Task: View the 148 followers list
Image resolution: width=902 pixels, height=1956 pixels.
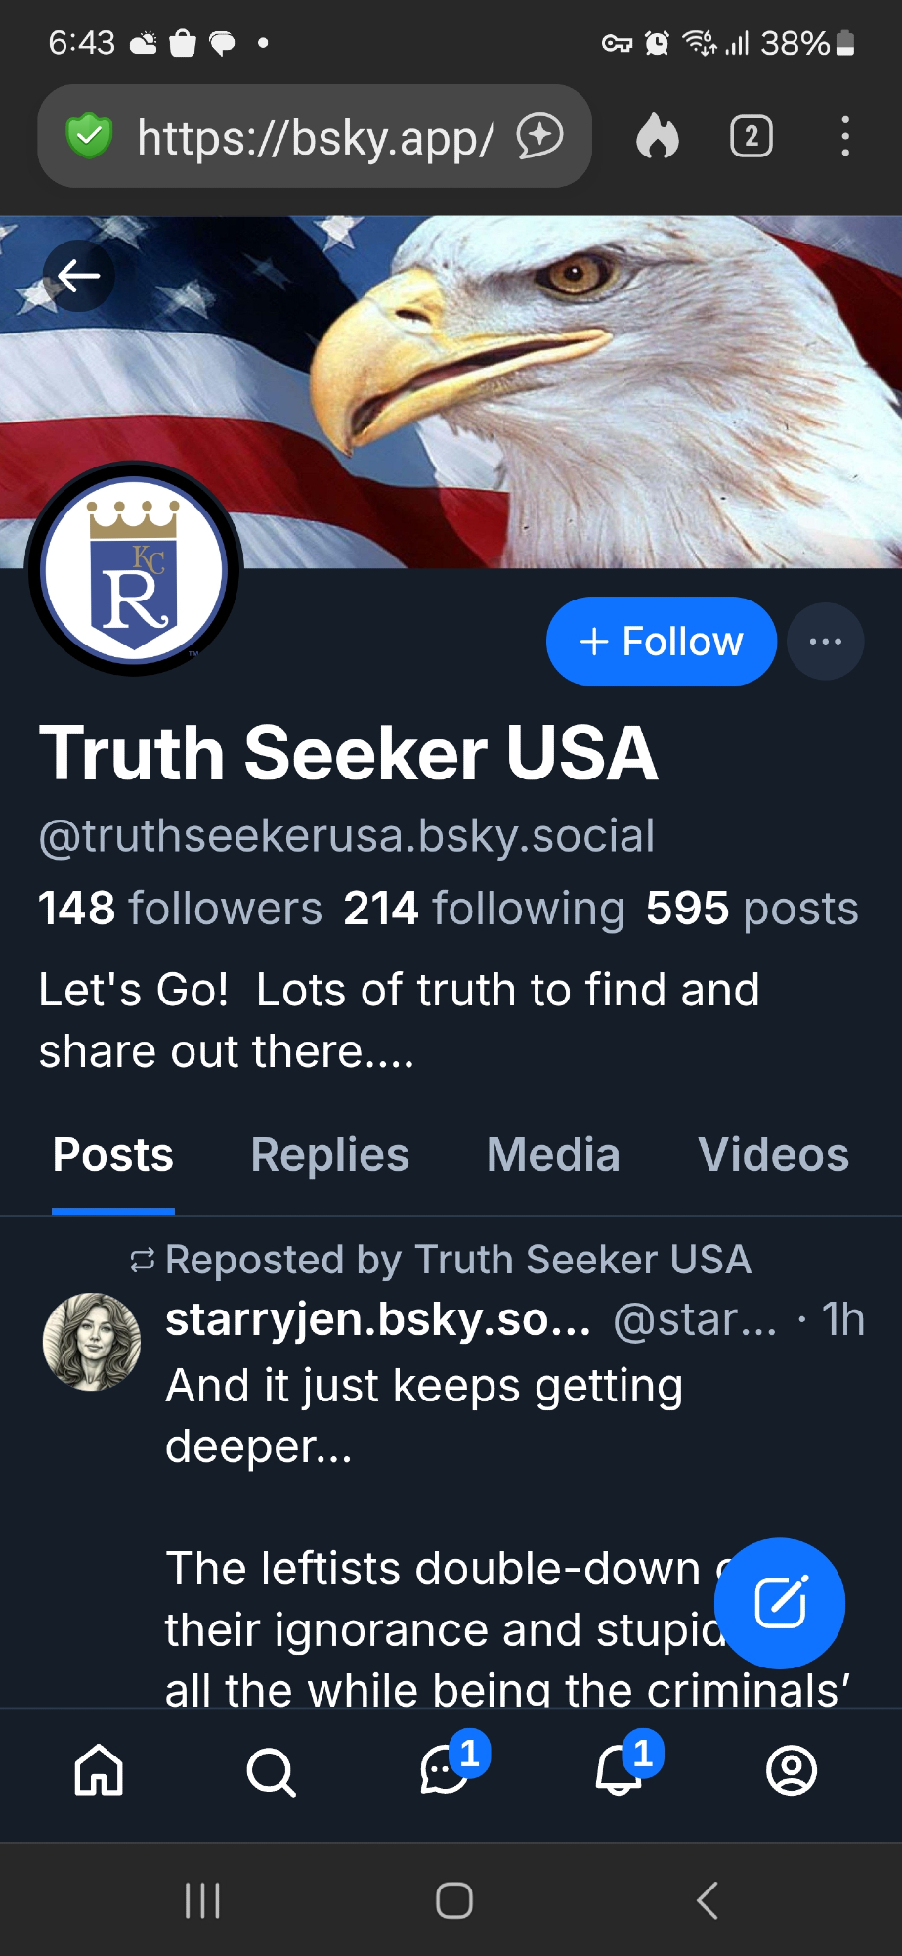Action: [x=181, y=909]
